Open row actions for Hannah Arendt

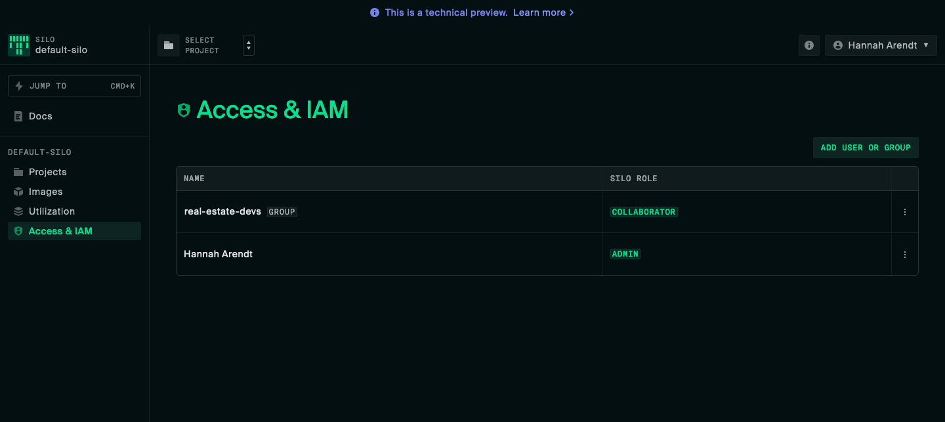coord(905,254)
